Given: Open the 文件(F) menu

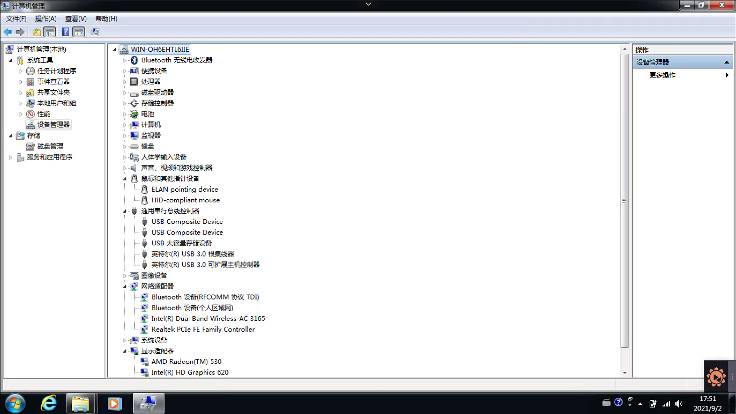Looking at the screenshot, I should click(16, 19).
